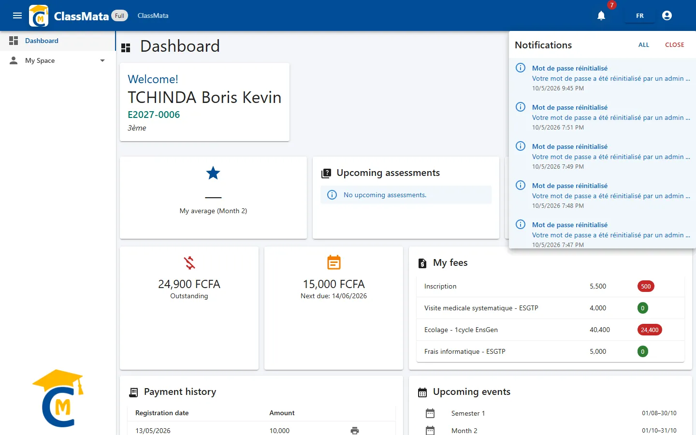Select Dashboard in the sidebar
Image resolution: width=696 pixels, height=435 pixels.
tap(58, 41)
